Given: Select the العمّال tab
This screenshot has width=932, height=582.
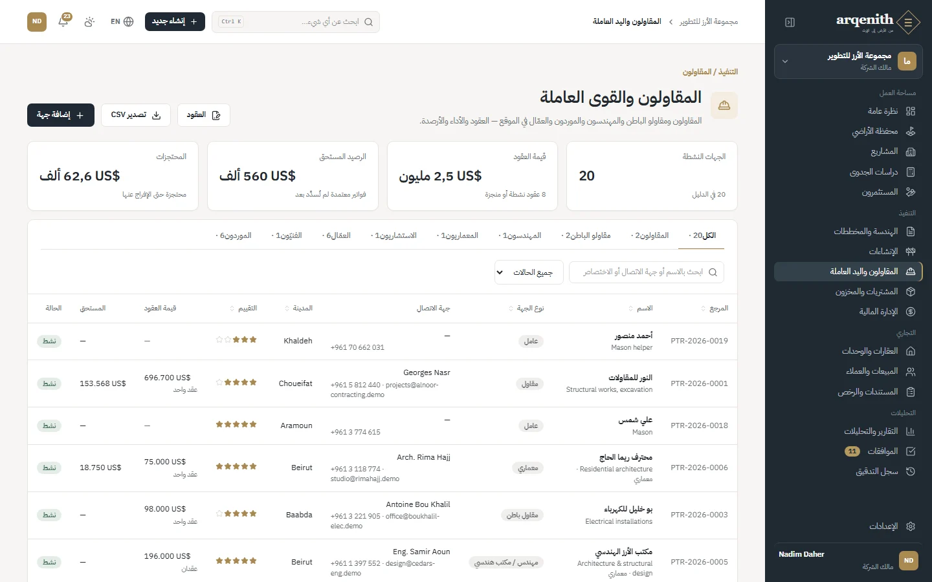Looking at the screenshot, I should [337, 236].
